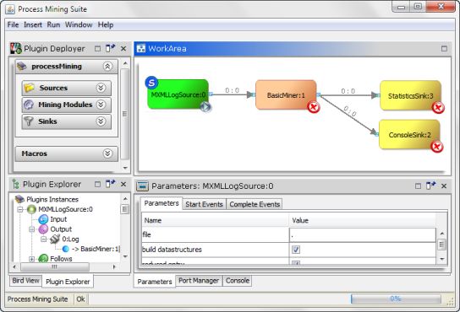The height and width of the screenshot is (312, 460).
Task: Click the Plugins Instances books icon
Action: tap(19, 199)
